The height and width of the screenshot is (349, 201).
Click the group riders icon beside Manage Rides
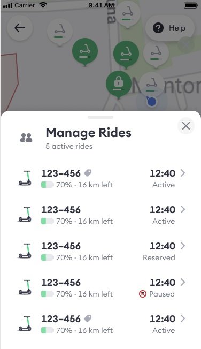coord(26,138)
